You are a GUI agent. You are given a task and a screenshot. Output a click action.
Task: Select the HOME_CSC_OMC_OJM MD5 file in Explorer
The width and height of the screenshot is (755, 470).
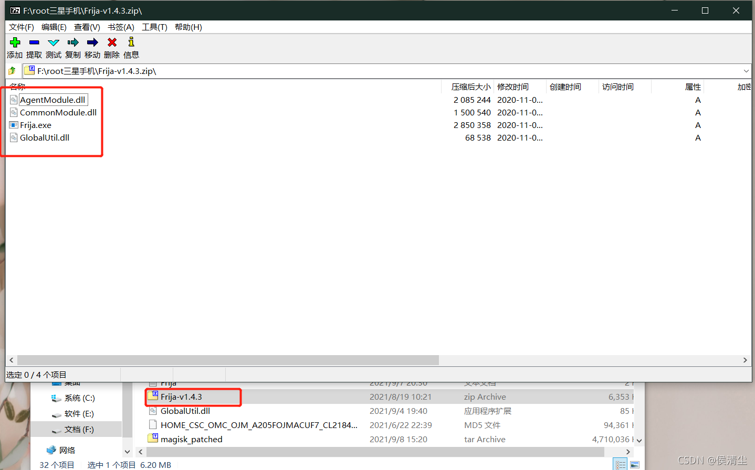[259, 425]
